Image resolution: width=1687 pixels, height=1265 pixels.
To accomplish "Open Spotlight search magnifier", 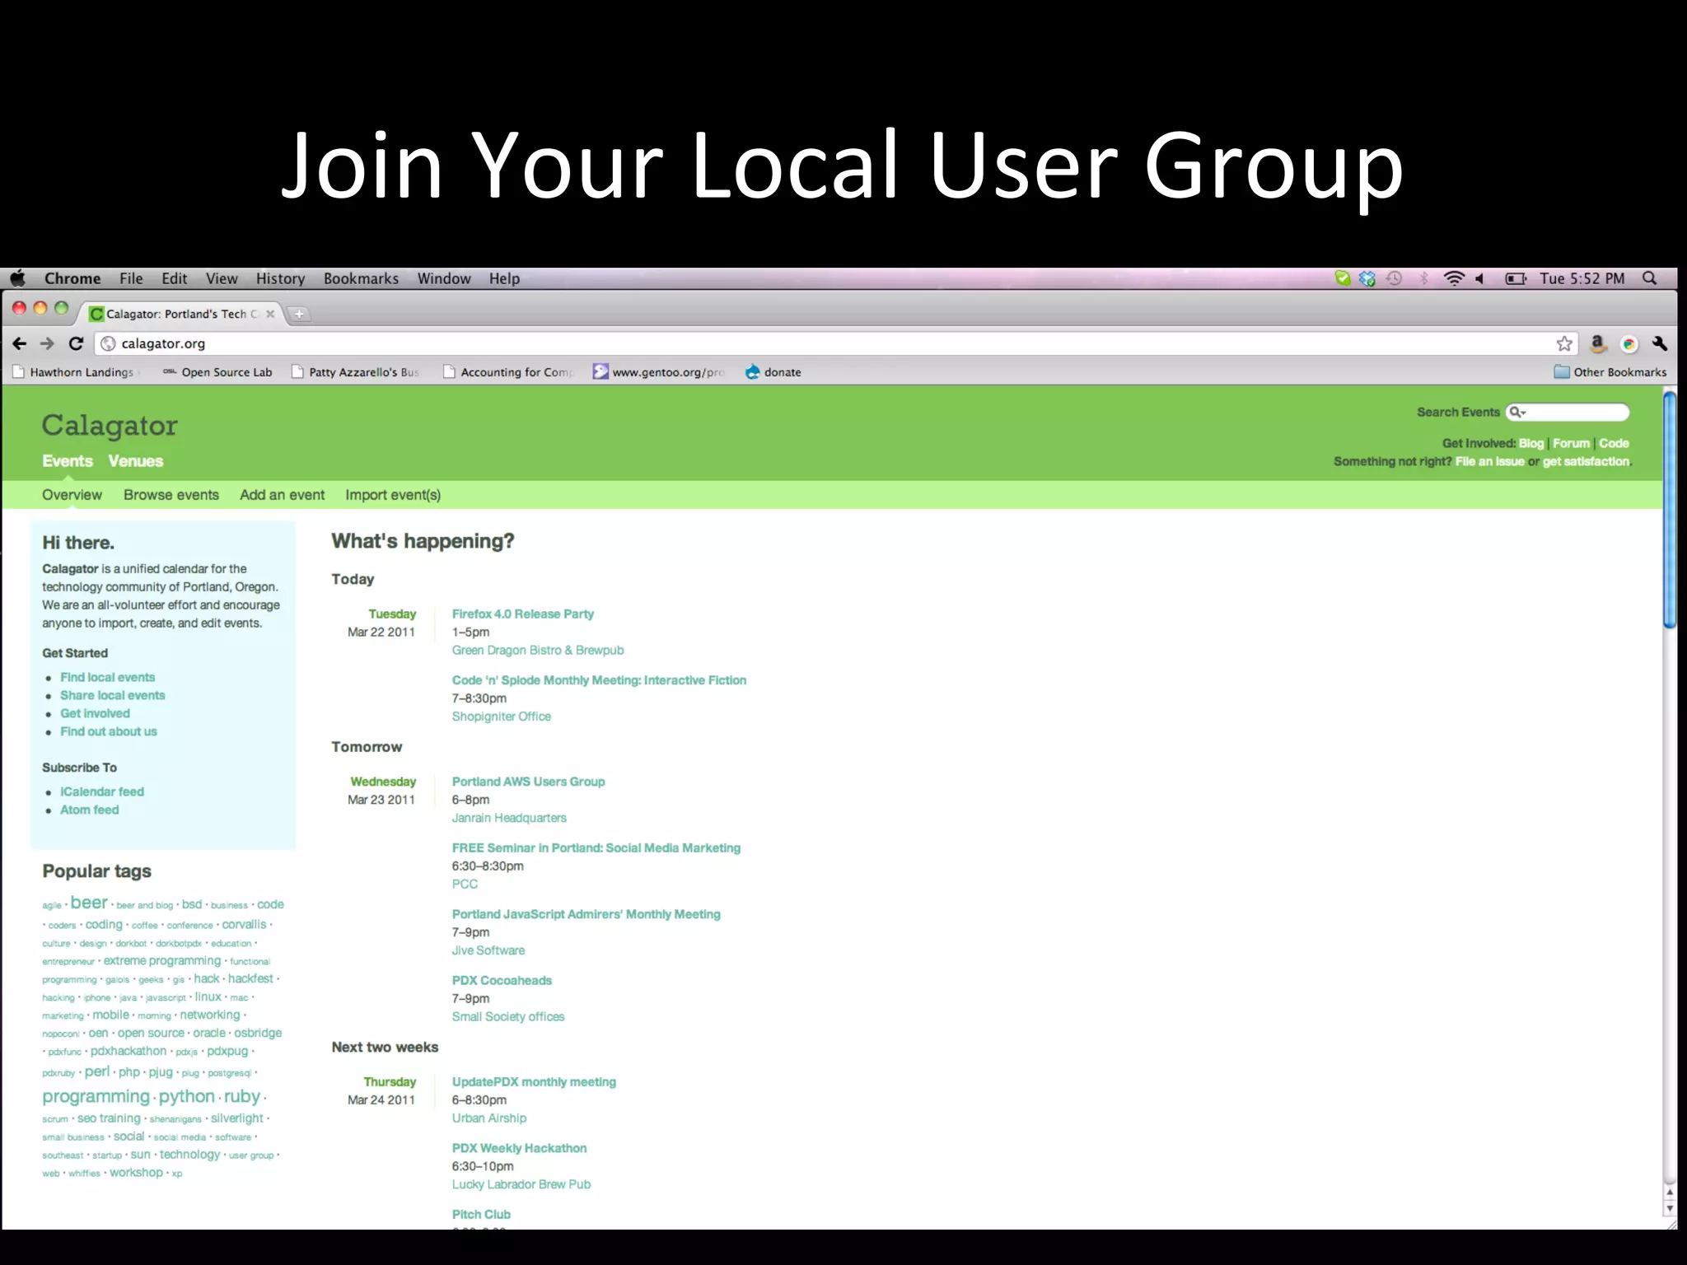I will pyautogui.click(x=1649, y=278).
